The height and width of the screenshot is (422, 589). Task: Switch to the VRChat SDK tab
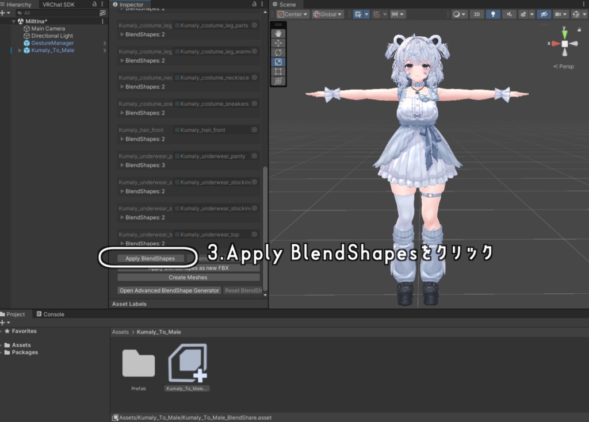click(58, 5)
